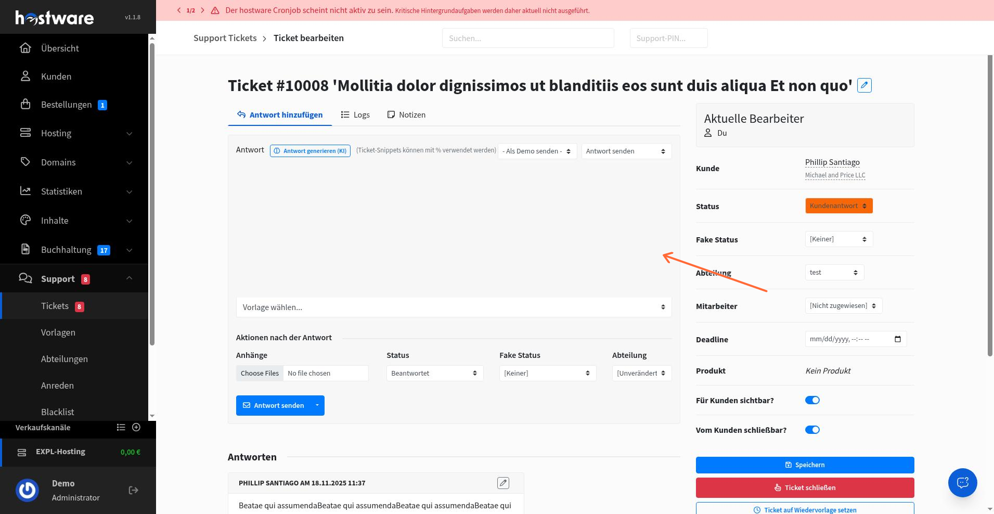The width and height of the screenshot is (994, 514).
Task: Click the warning triangle icon in banner
Action: (x=215, y=10)
